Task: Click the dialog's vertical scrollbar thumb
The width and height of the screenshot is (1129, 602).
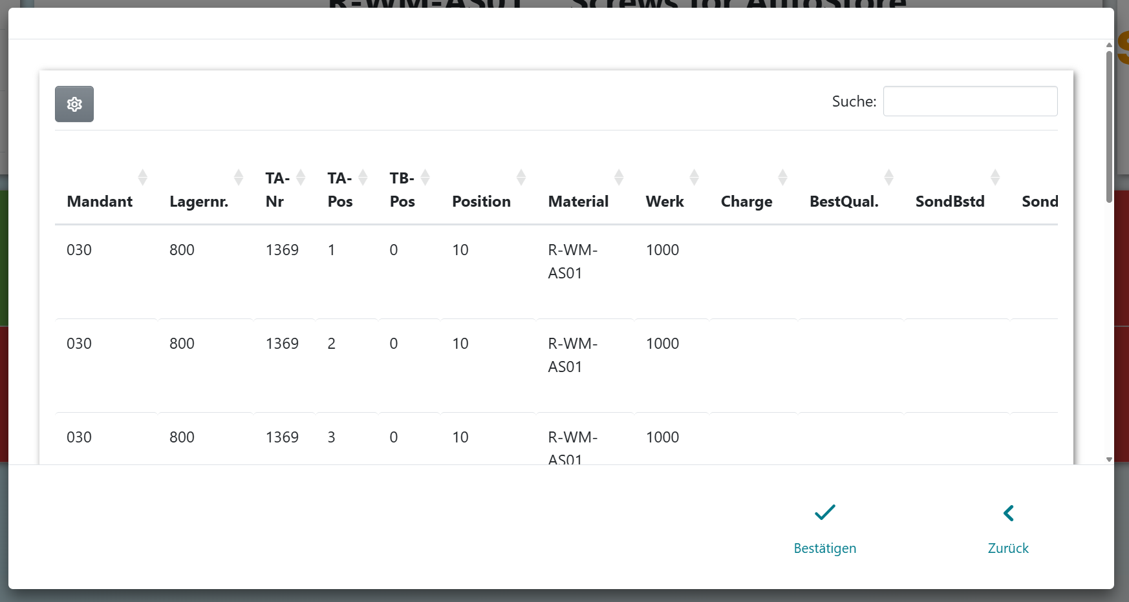Action: tap(1109, 126)
